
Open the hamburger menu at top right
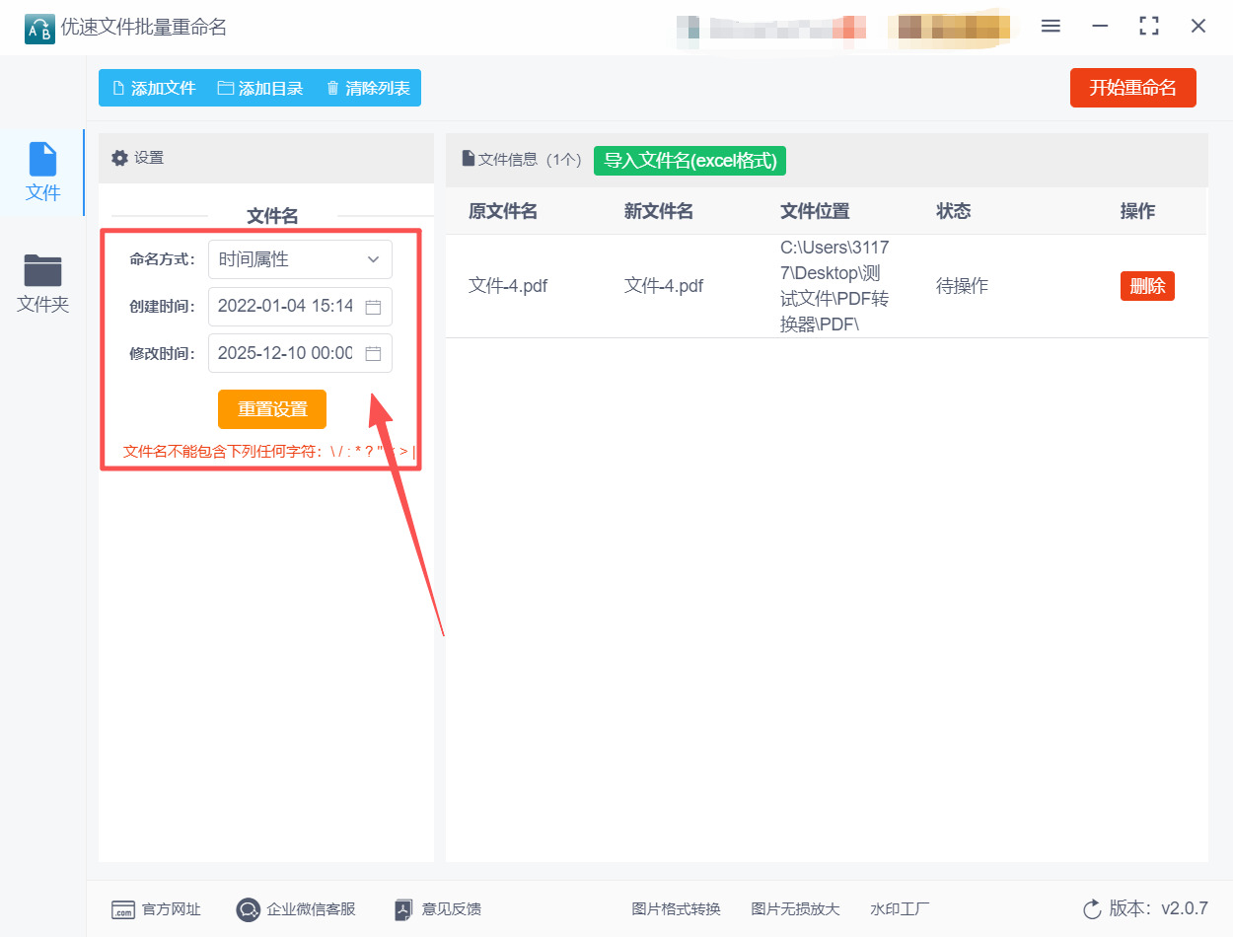point(1051,26)
